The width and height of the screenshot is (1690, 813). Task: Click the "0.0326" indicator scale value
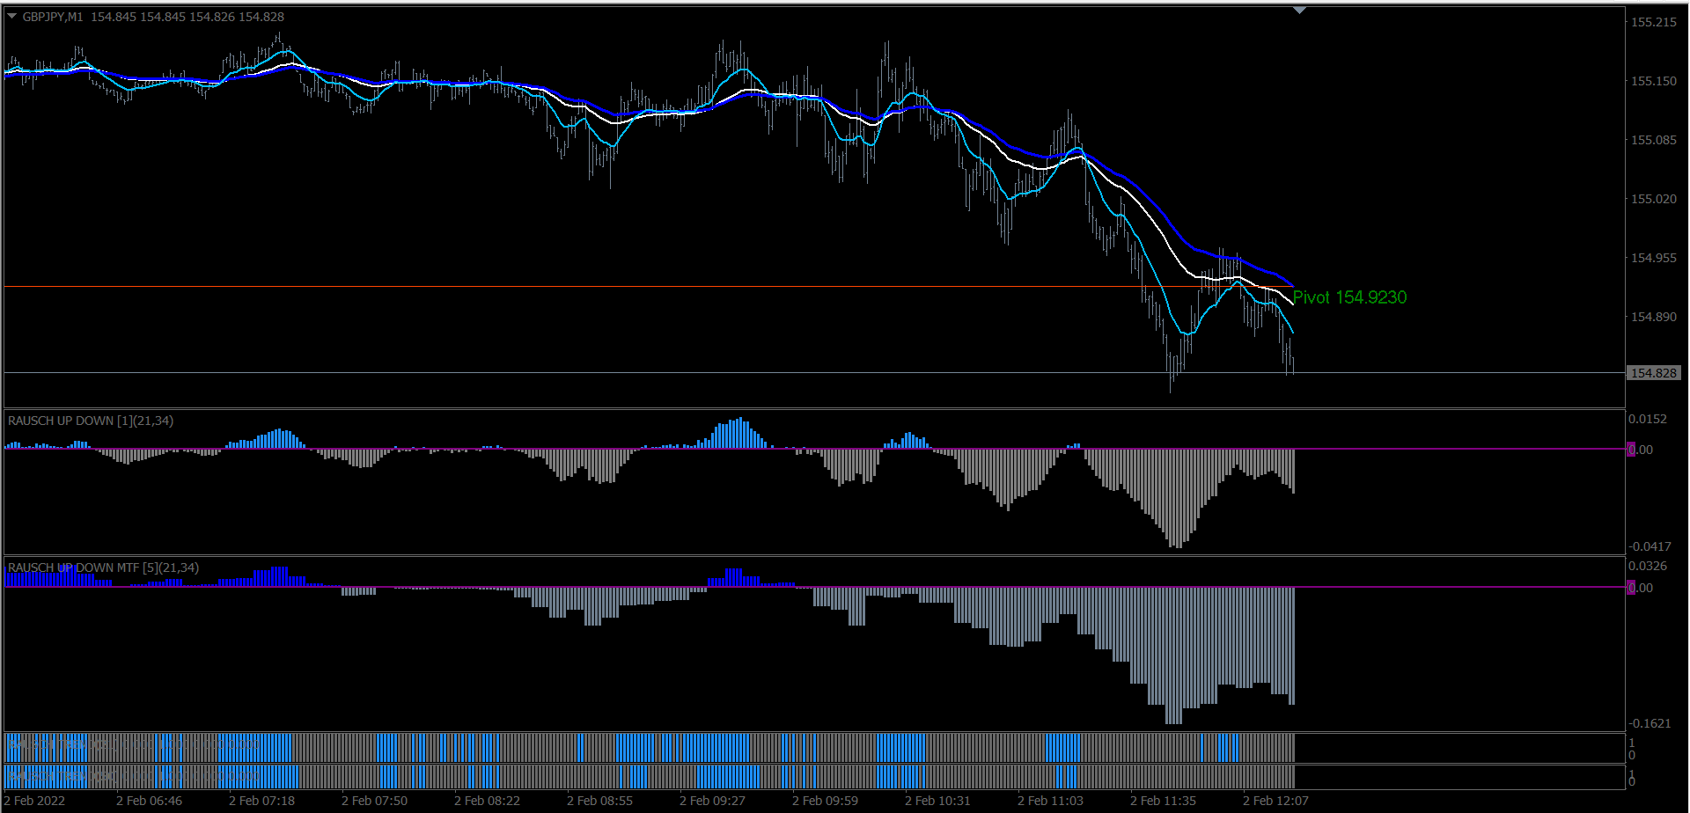[x=1648, y=566]
